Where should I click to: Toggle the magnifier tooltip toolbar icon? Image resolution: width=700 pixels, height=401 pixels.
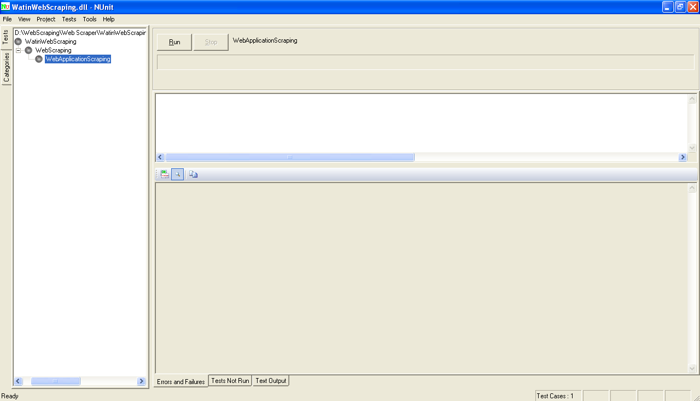[177, 174]
